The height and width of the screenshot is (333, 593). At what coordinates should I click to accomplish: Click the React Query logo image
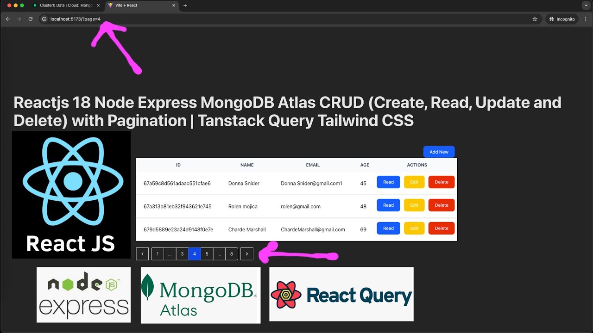tap(341, 294)
